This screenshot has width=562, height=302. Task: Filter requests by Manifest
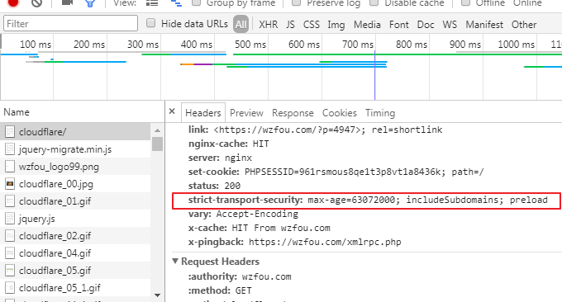484,24
